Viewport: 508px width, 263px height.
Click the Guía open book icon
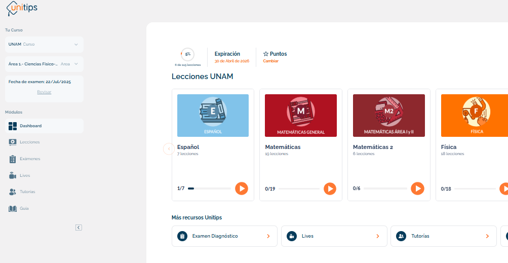[x=13, y=208]
